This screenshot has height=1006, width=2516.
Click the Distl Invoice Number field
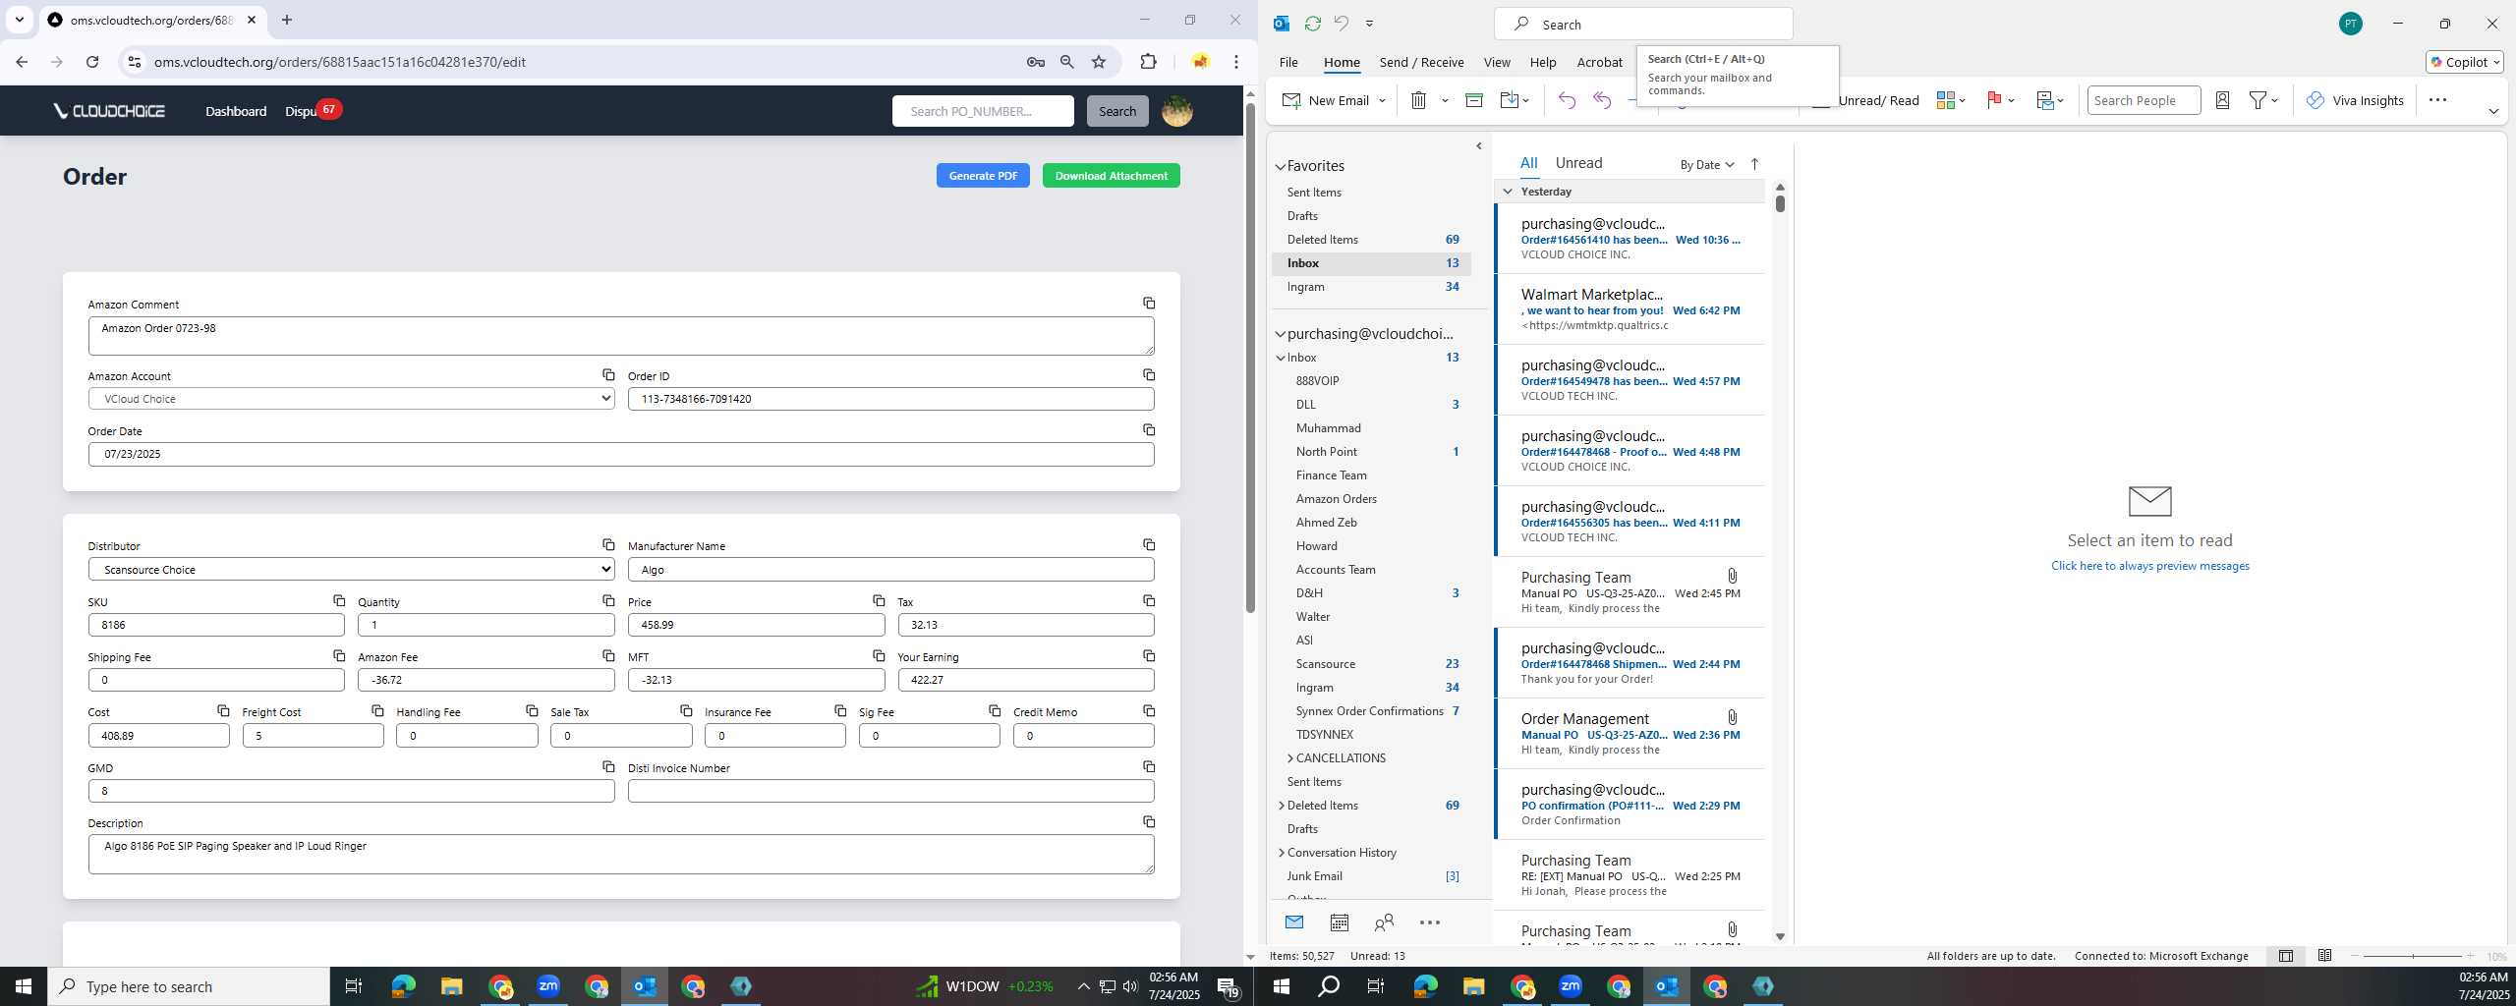pos(890,791)
